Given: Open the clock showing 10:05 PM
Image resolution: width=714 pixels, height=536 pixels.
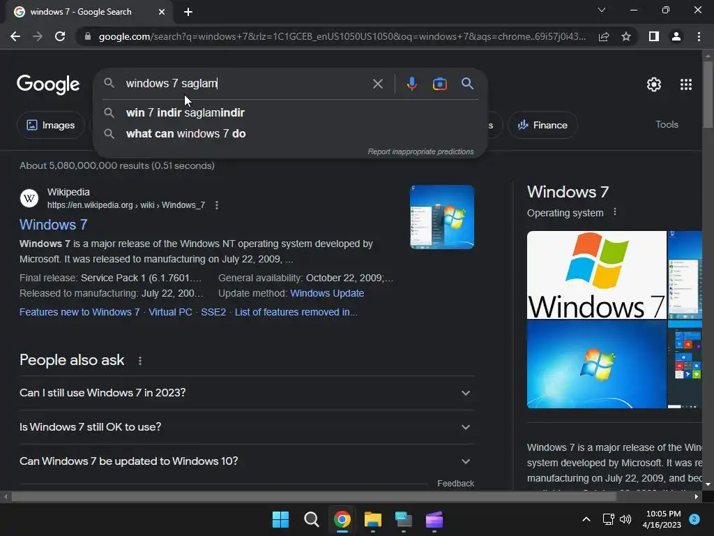Looking at the screenshot, I should pos(662,519).
